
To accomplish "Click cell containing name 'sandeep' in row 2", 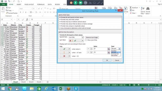I will 15,27.
